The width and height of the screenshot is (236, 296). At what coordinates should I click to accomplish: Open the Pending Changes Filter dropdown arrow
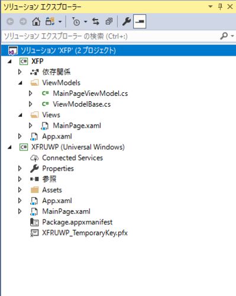click(x=85, y=21)
